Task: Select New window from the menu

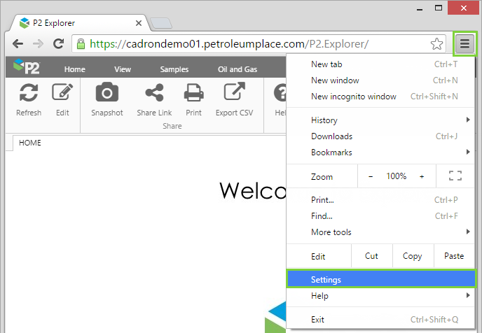Action: click(x=380, y=80)
